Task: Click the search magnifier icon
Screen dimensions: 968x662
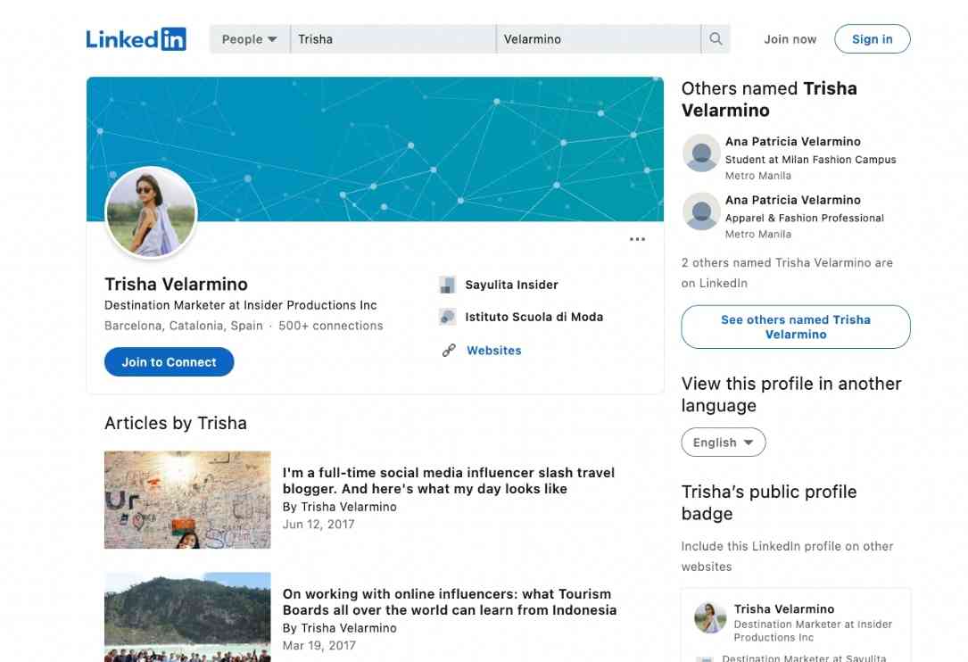Action: point(716,39)
